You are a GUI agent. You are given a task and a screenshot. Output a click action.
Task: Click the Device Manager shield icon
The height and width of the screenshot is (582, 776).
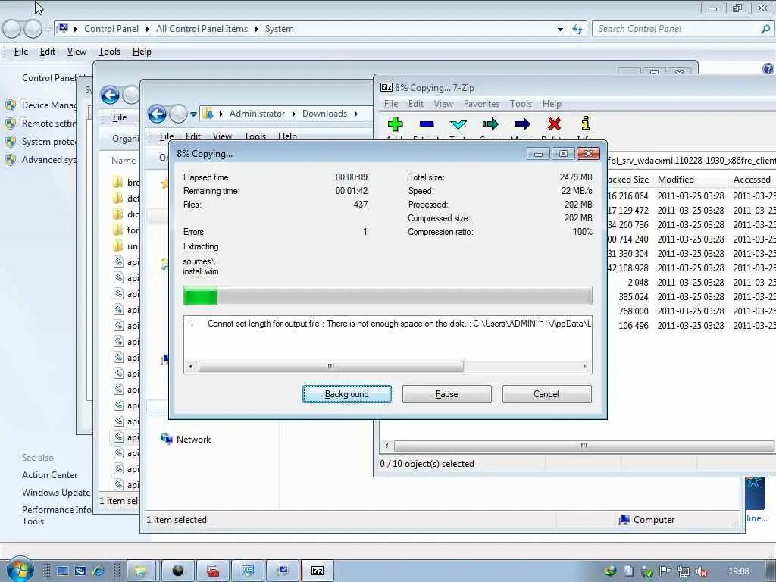click(11, 105)
